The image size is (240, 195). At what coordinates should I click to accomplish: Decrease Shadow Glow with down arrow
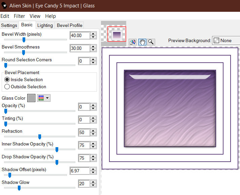click(x=93, y=185)
